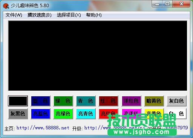
Task: Open the 帮助(H) menu
Action: pos(94,15)
